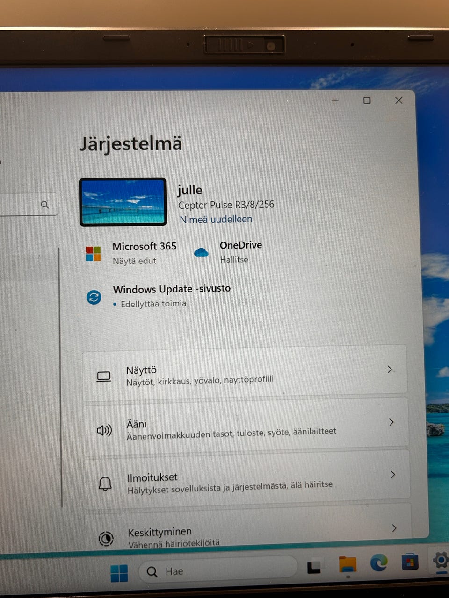Open Task View from the taskbar
The width and height of the screenshot is (449, 598).
coord(314,567)
